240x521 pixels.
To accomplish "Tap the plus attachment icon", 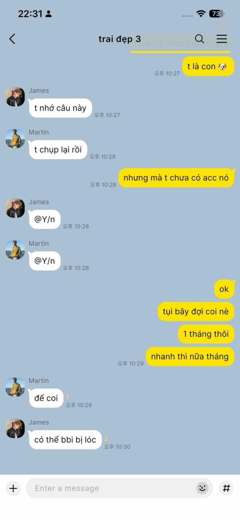I will click(x=13, y=488).
